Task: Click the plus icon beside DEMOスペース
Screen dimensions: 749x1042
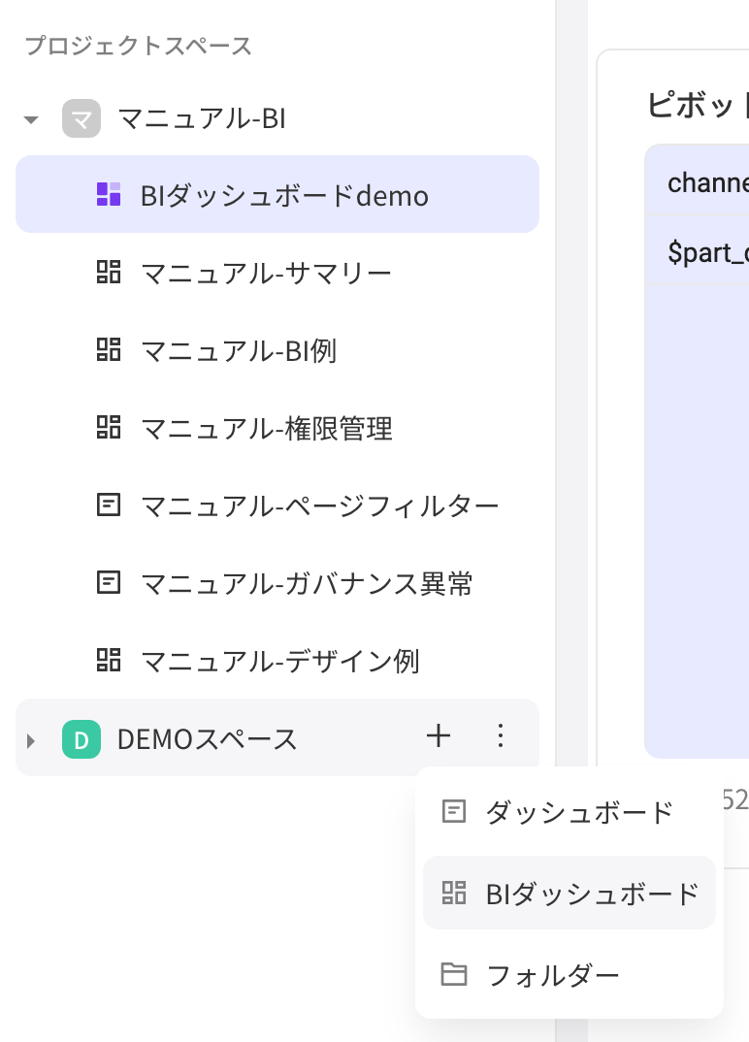Action: 439,736
